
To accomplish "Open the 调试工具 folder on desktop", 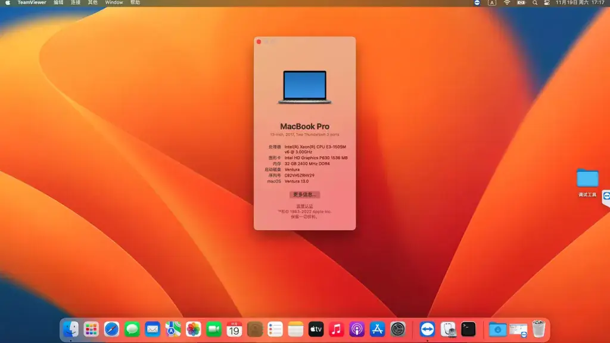I will coord(587,182).
